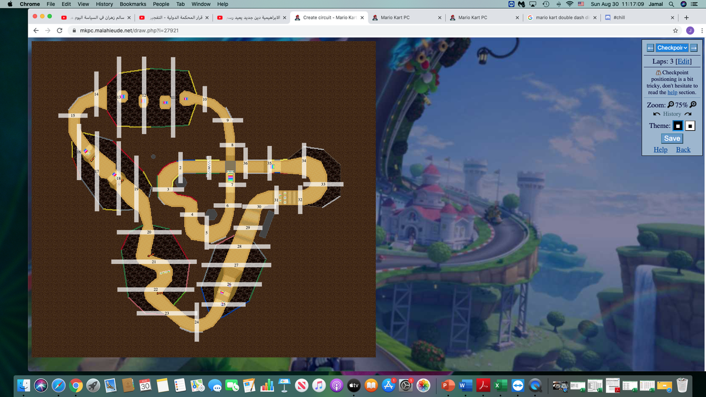Screen dimensions: 706x397
Task: Select checkpoint 20 bar on track
Action: (149, 232)
